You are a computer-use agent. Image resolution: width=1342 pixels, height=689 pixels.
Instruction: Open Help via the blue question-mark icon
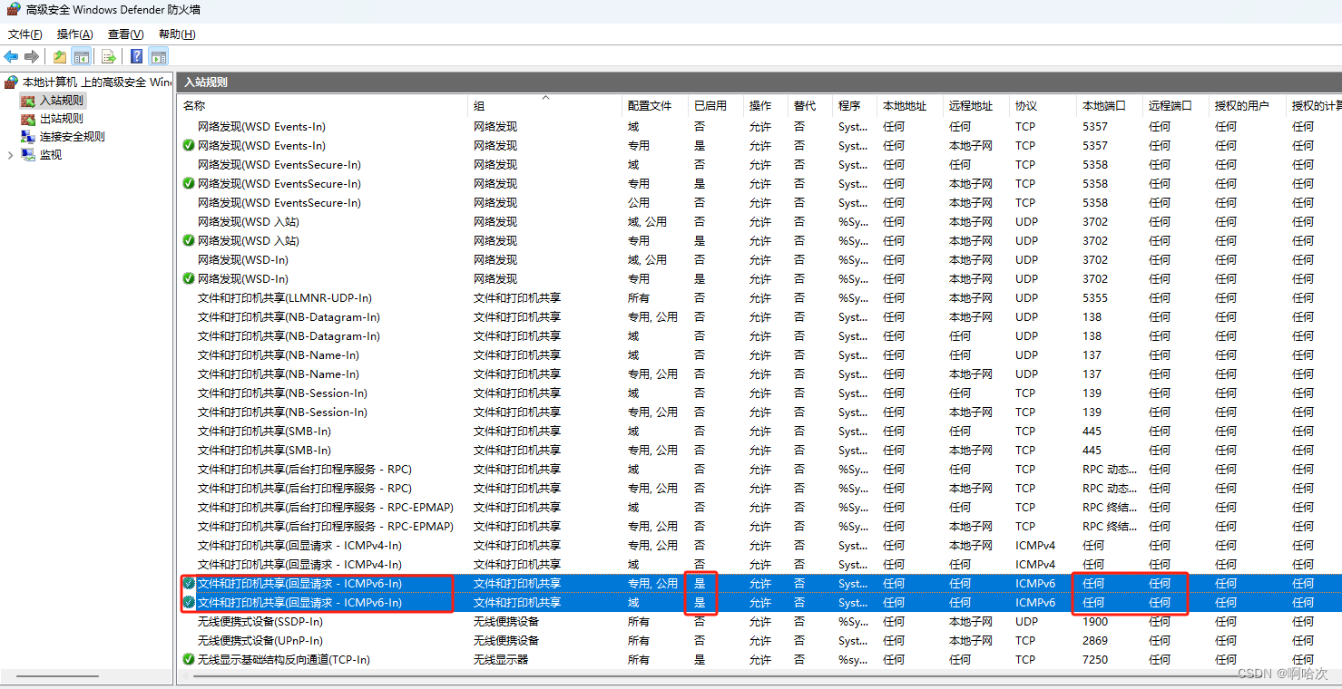click(136, 57)
